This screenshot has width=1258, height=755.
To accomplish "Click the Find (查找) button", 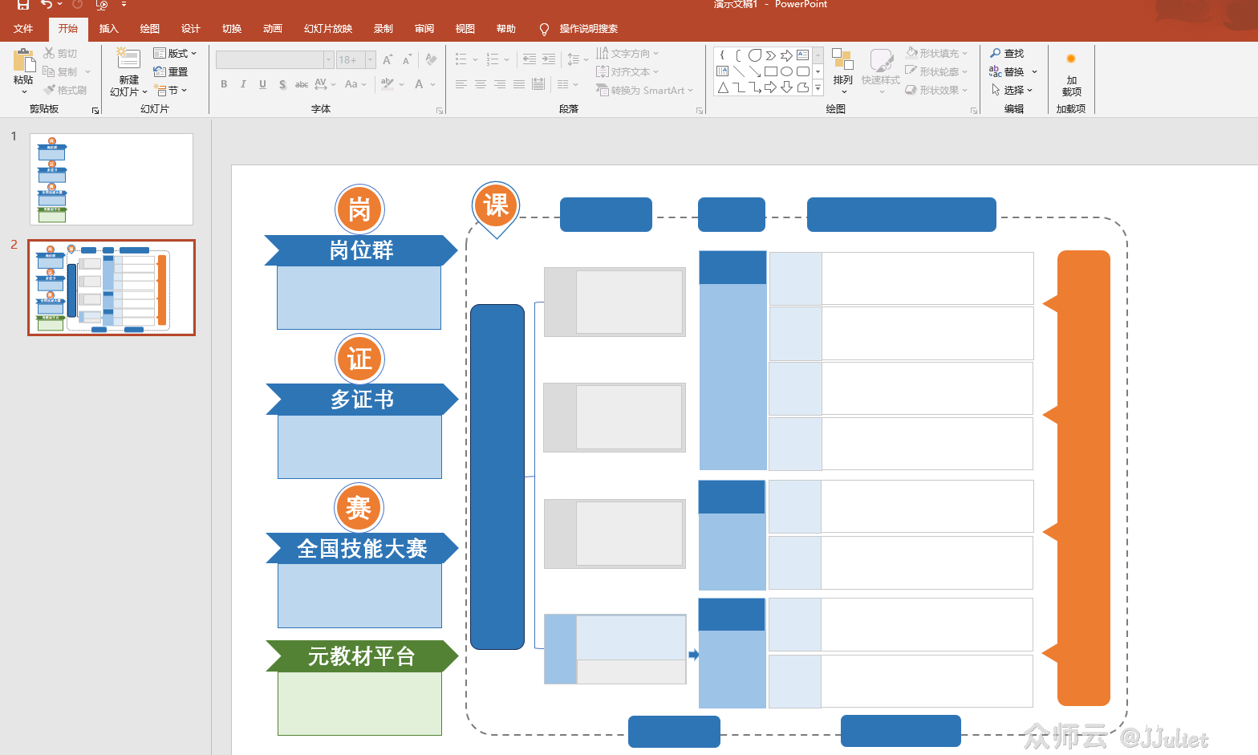I will click(1007, 54).
